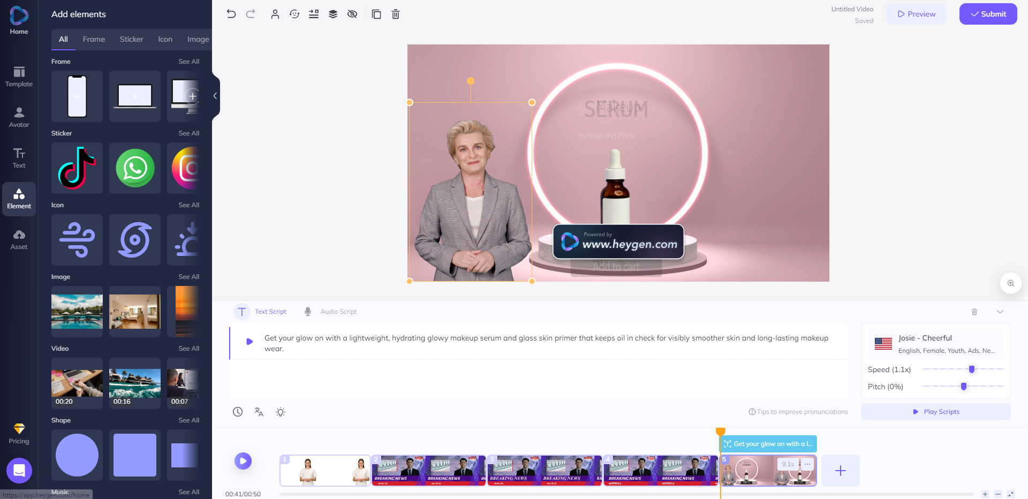See All in the Video section

(x=188, y=349)
